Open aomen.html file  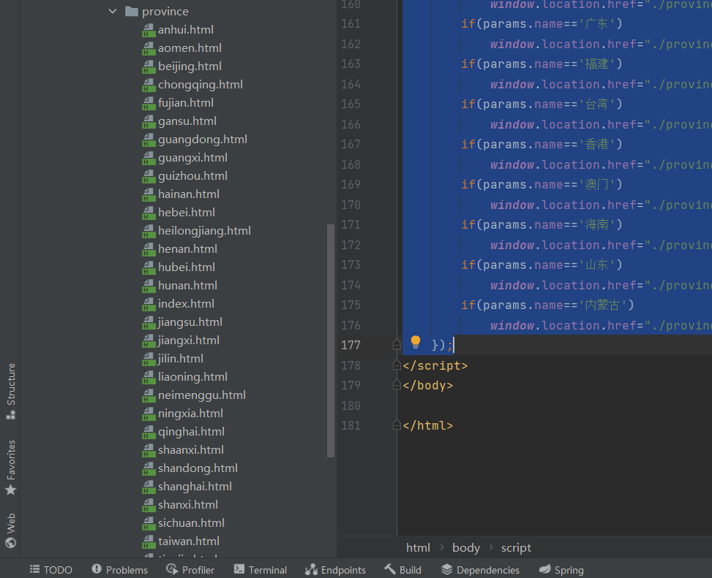point(190,48)
